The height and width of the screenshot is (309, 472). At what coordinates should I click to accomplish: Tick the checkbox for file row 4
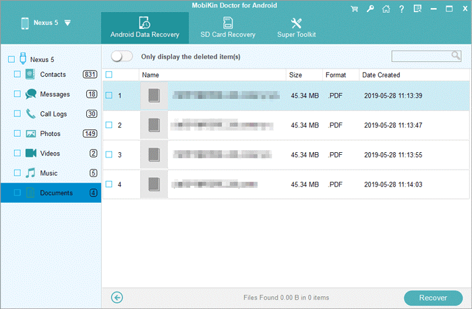[109, 184]
